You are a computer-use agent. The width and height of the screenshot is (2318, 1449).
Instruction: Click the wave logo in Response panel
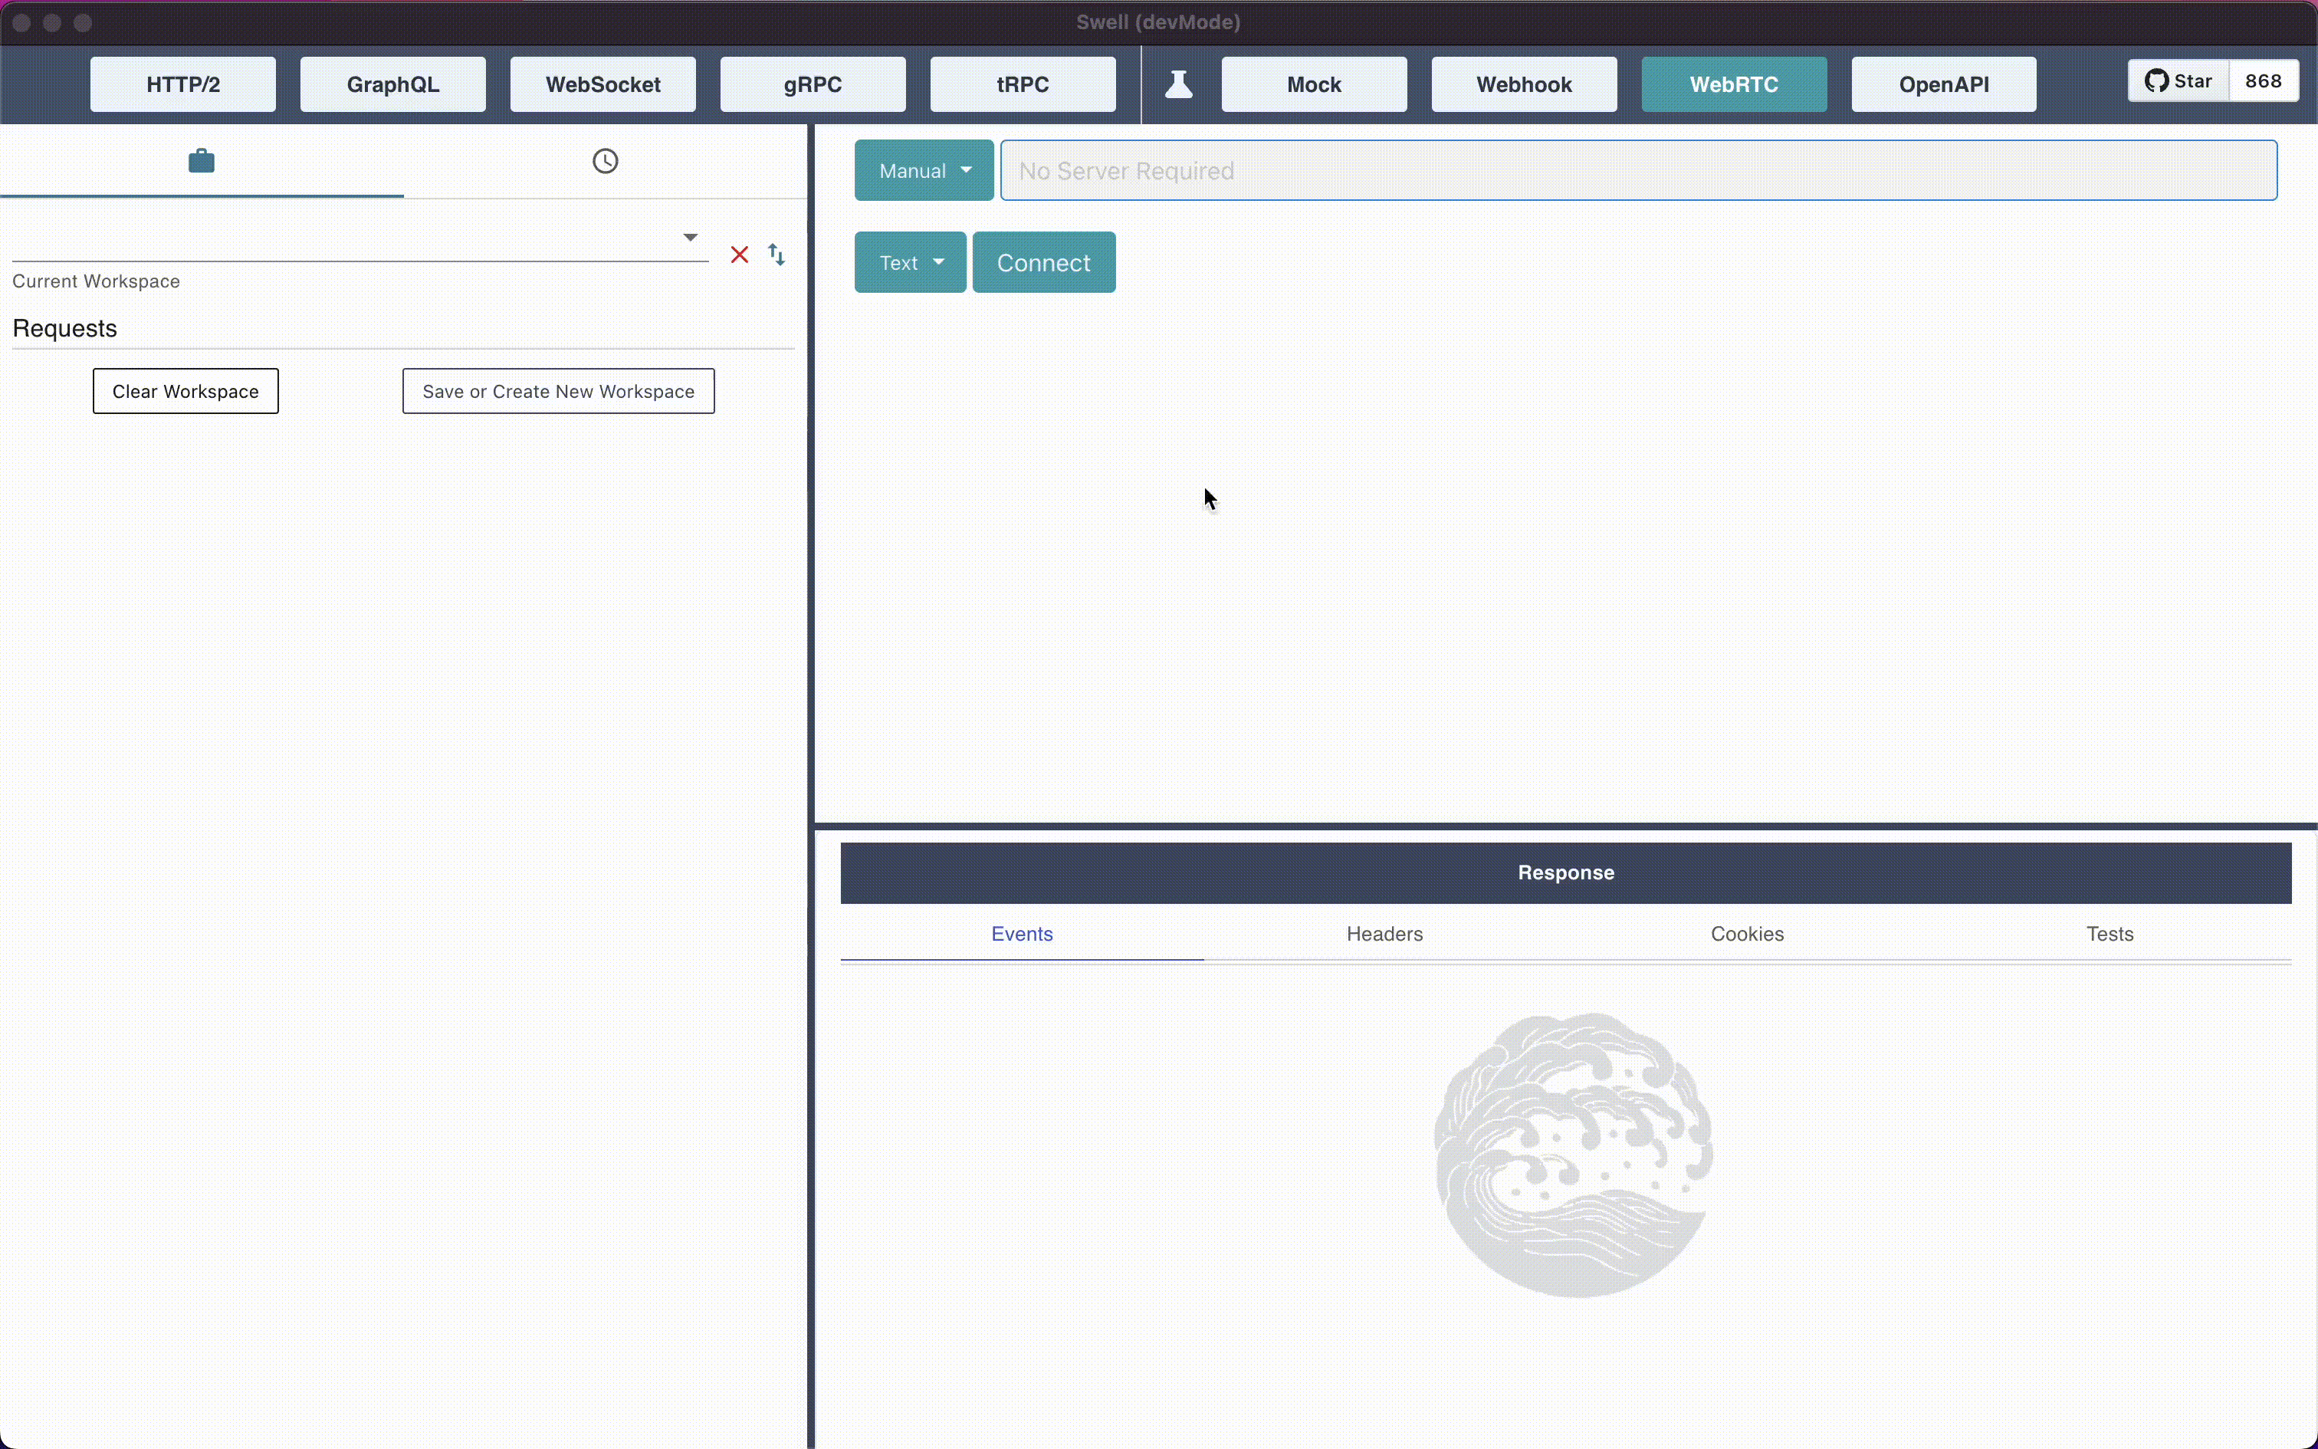pyautogui.click(x=1573, y=1155)
